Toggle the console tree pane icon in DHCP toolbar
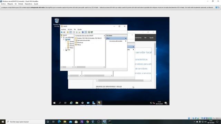Image resolution: width=221 pixels, height=124 pixels. tap(70, 32)
